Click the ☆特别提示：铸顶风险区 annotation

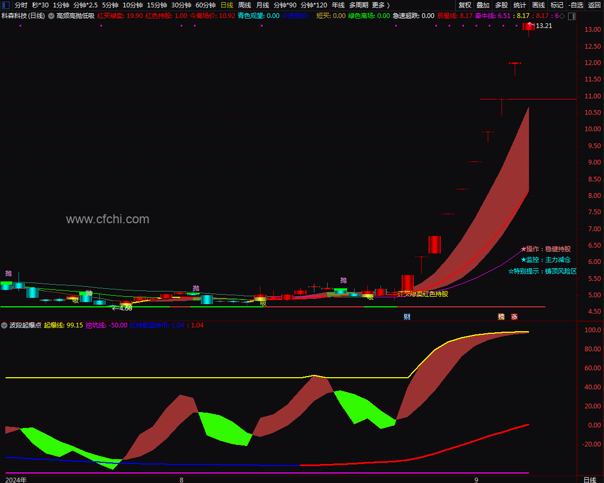click(542, 271)
